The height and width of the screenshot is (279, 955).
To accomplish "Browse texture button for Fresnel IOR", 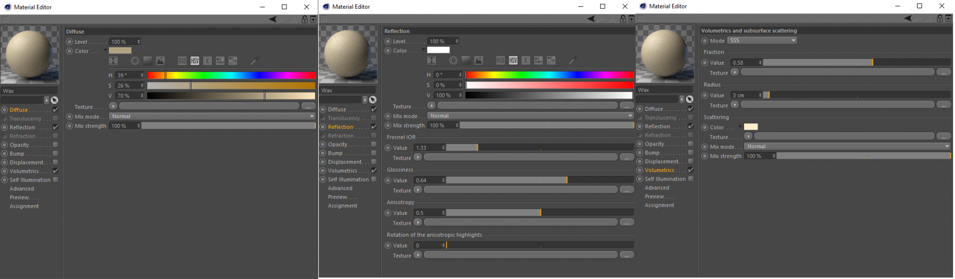I will 627,157.
